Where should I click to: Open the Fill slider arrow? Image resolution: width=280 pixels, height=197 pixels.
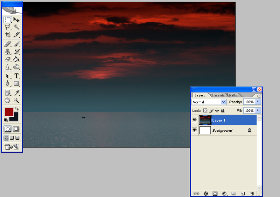tap(258, 110)
